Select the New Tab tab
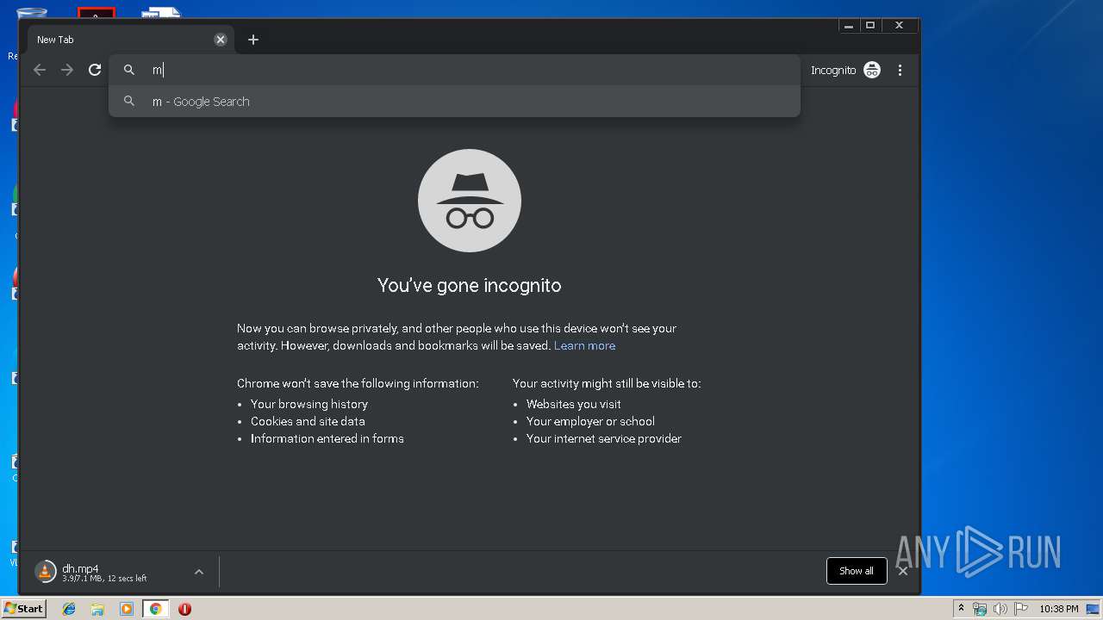The image size is (1103, 620). [129, 40]
